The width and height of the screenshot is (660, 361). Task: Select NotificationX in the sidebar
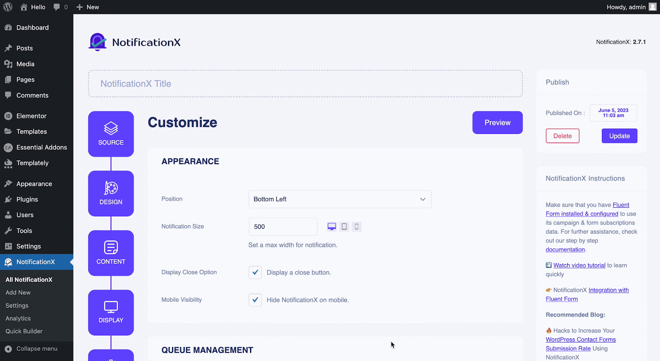coord(37,262)
